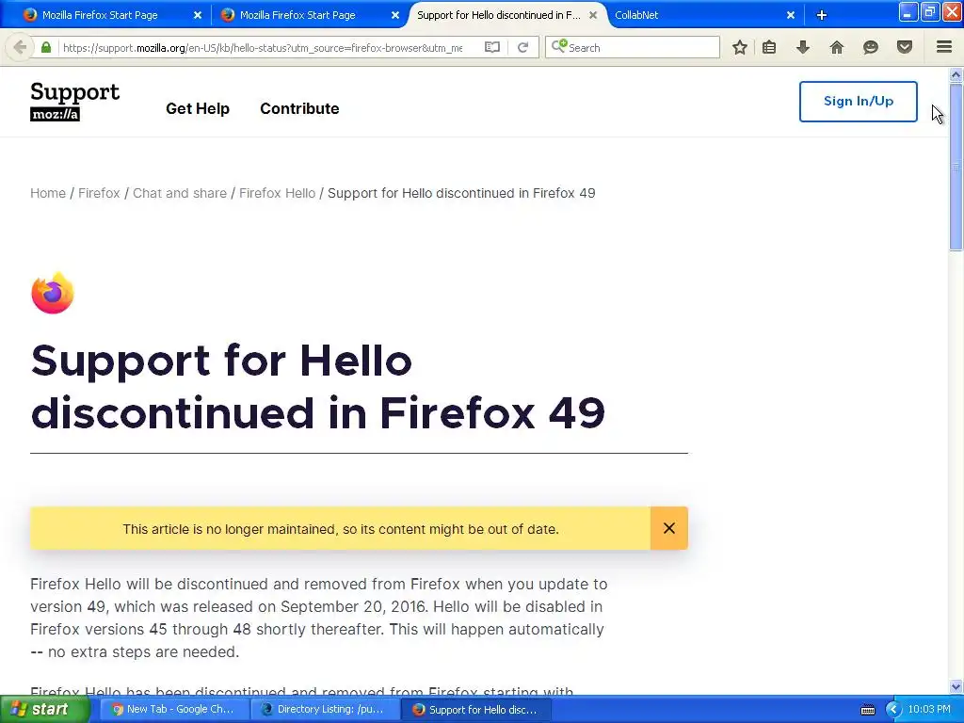Click the 'no longer maintained' banner text

[x=341, y=529]
